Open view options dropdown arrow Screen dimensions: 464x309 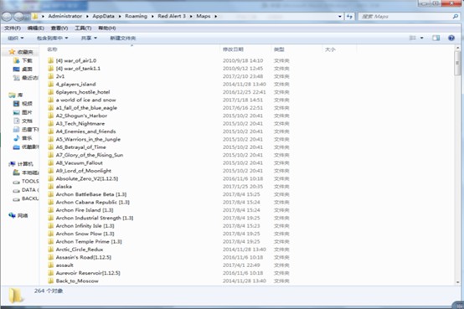(421, 38)
